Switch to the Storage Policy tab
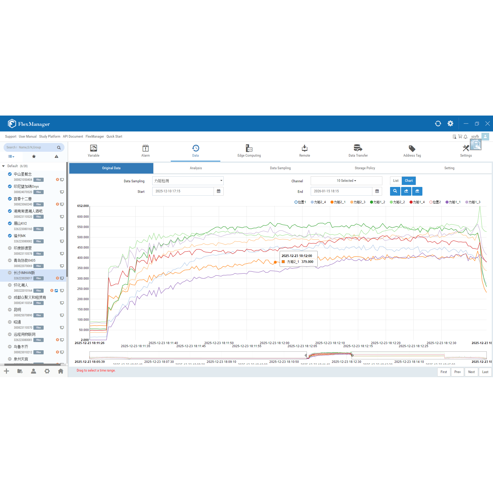Image resolution: width=493 pixels, height=493 pixels. (x=365, y=168)
